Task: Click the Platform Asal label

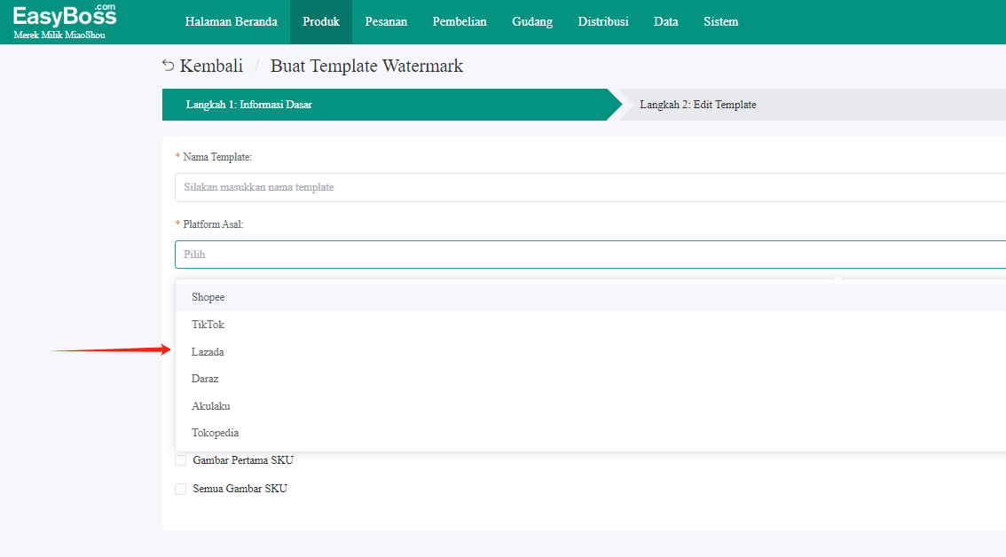Action: coord(213,224)
